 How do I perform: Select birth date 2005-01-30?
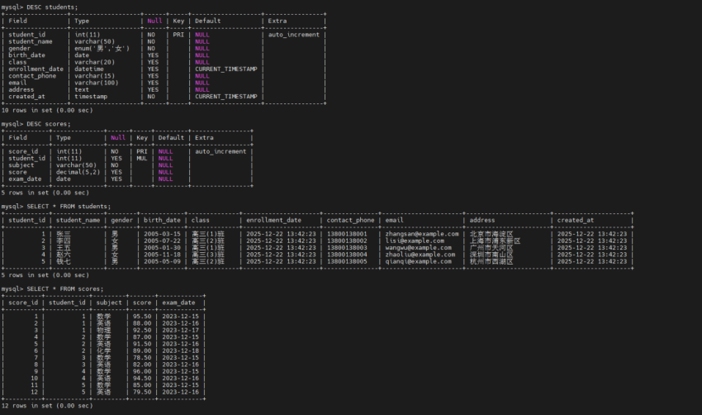(x=162, y=248)
